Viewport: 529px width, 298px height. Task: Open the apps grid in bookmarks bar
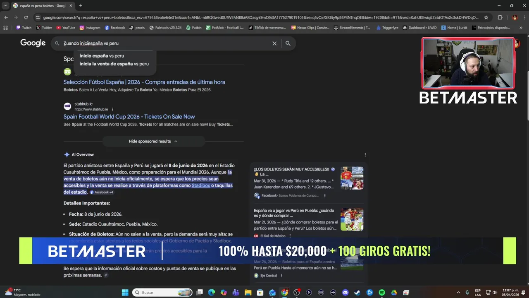pos(5,28)
